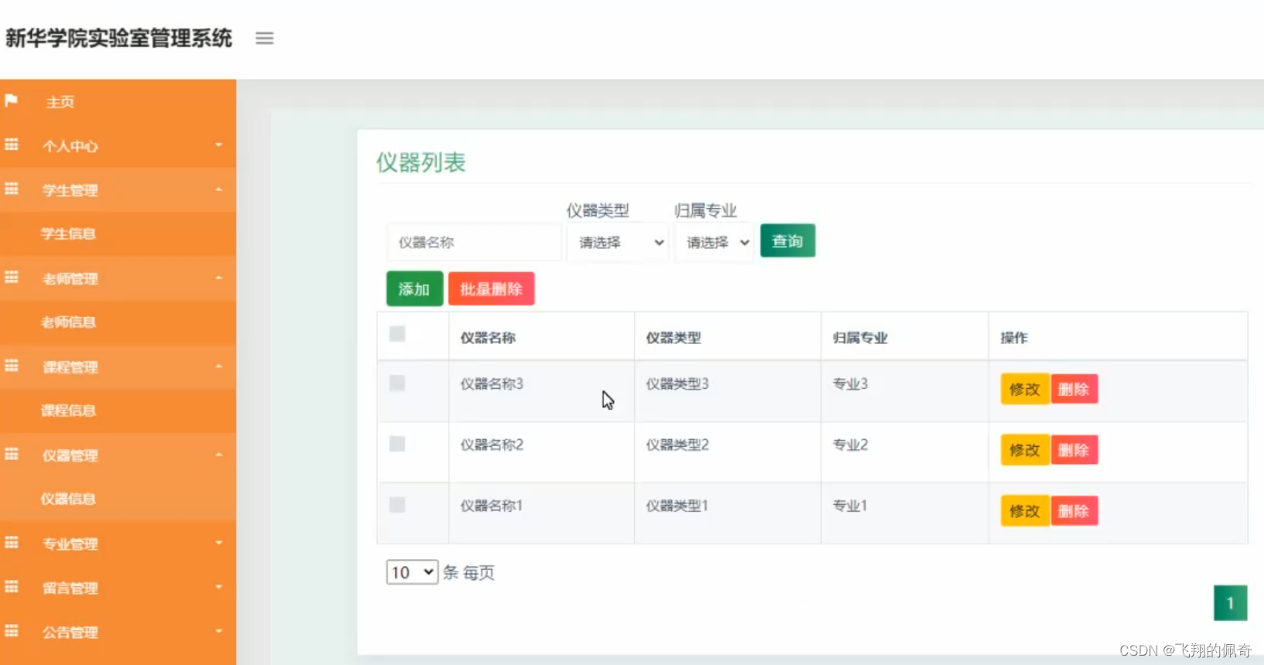The height and width of the screenshot is (665, 1264).
Task: Click the grid icon beside 个人中心
Action: point(12,145)
